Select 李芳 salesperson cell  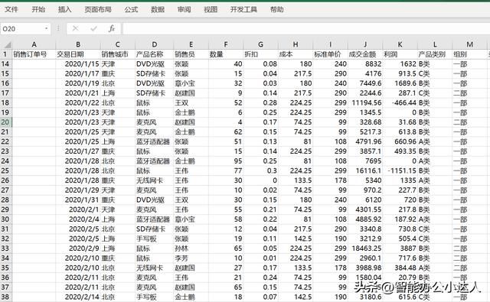[x=191, y=258]
